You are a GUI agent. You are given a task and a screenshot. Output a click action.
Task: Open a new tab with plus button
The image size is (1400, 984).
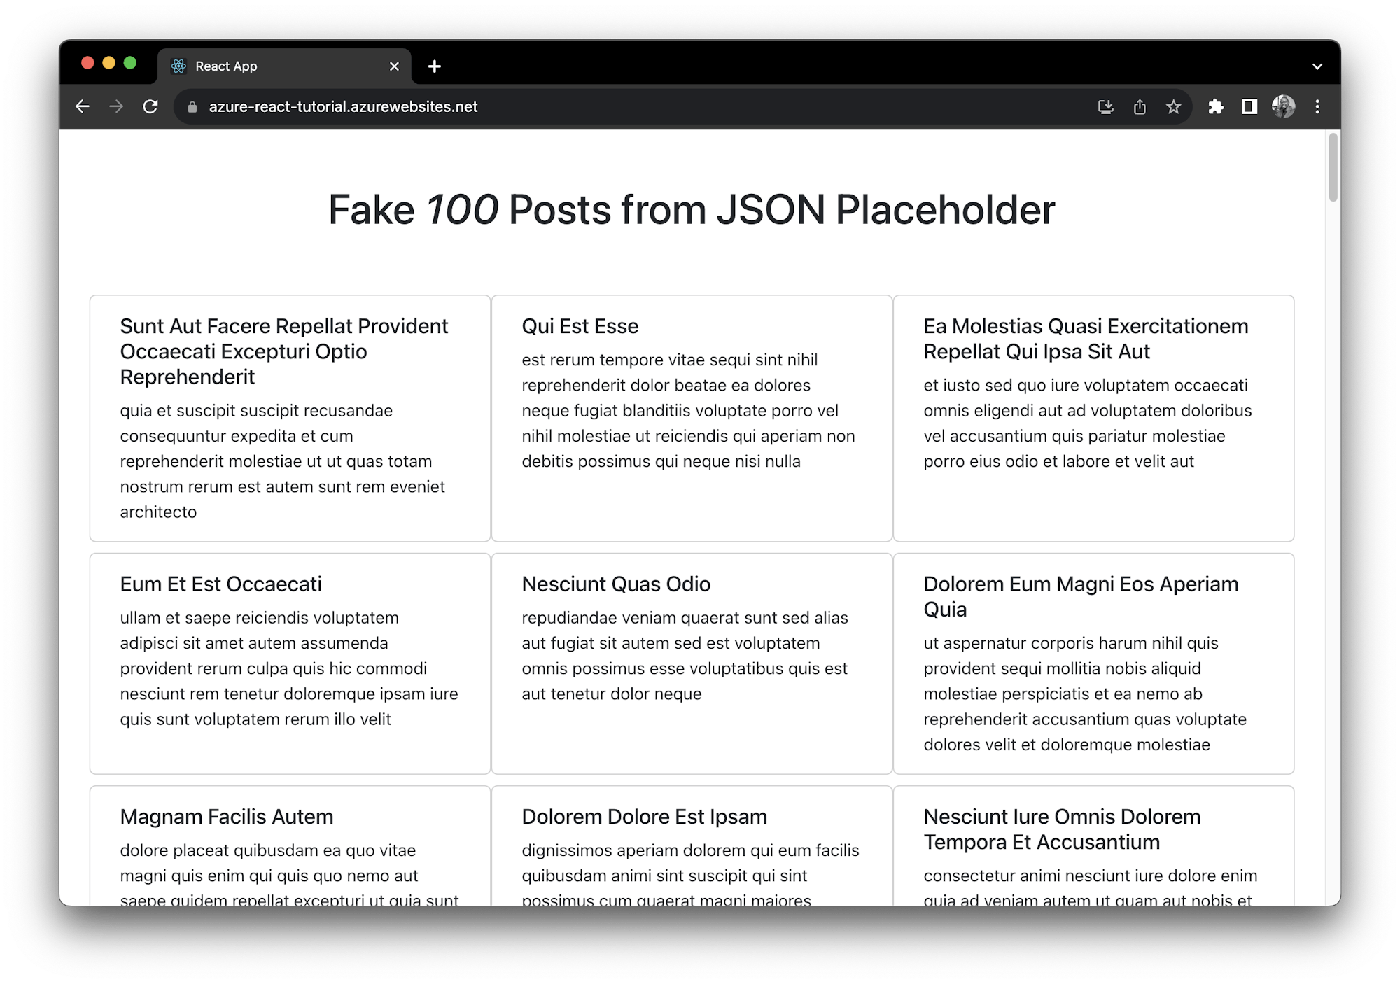(434, 66)
